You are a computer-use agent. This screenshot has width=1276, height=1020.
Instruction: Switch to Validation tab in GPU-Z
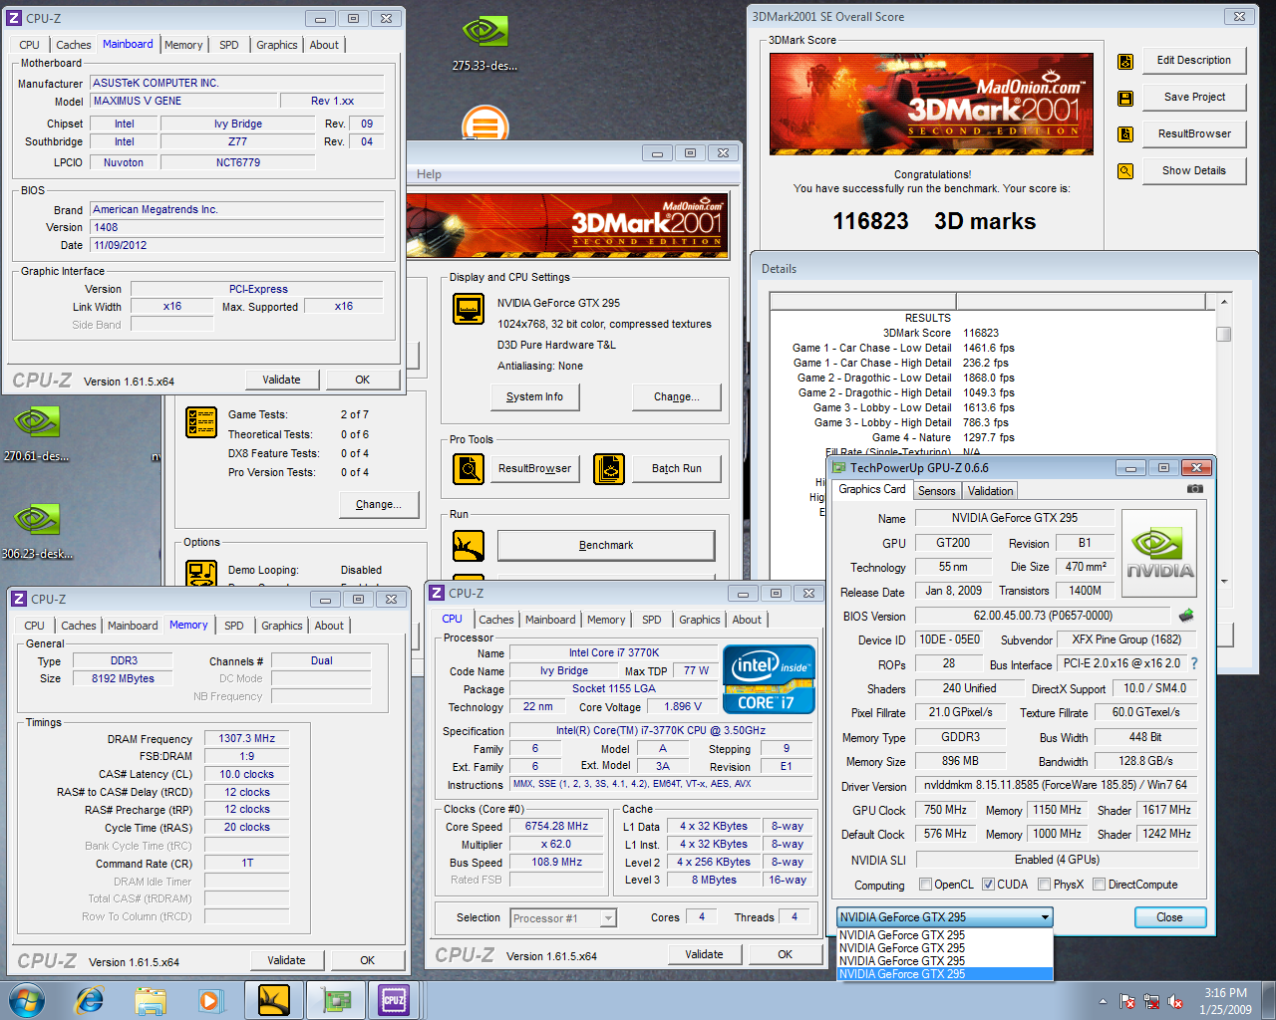(990, 491)
